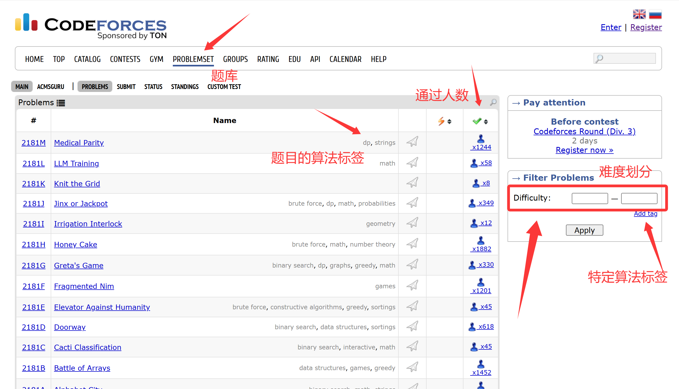This screenshot has width=679, height=389.
Task: Click the magnifier icon in Problems header
Action: coord(493,102)
